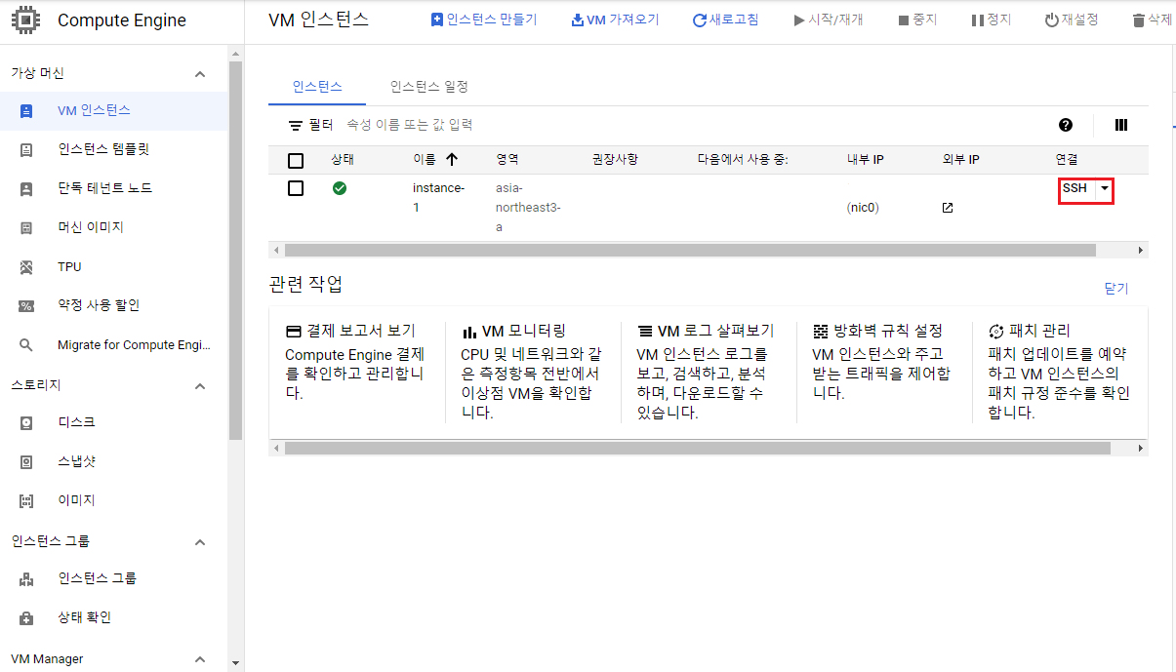Collapse the 인스턴스 그룹 section
Viewport: 1176px width, 672px height.
coord(200,542)
